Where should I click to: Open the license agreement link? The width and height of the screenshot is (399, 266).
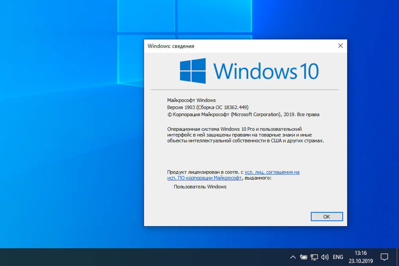click(x=272, y=172)
